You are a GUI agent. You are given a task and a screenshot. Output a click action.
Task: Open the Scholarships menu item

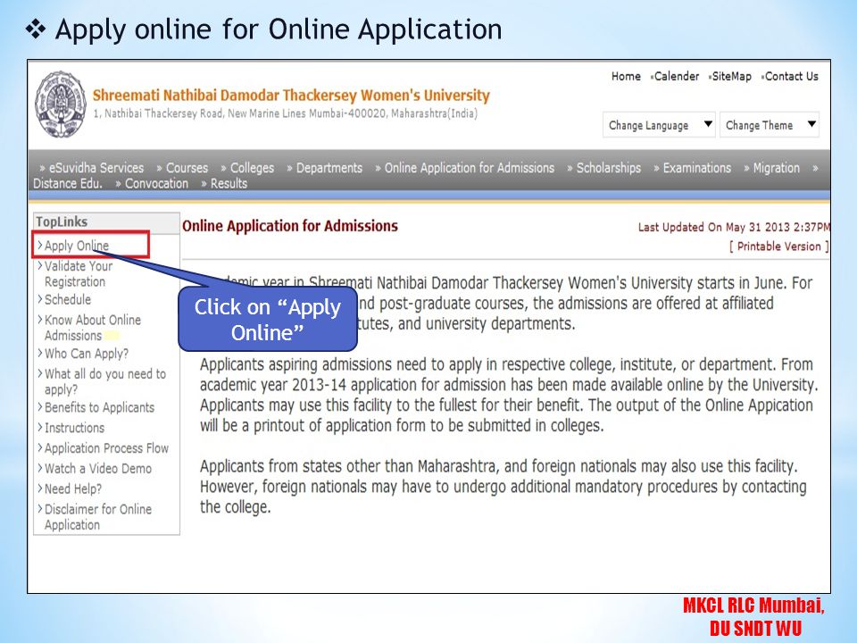click(608, 168)
